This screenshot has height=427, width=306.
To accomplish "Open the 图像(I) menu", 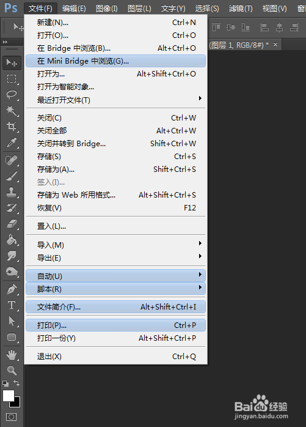I will pos(107,9).
